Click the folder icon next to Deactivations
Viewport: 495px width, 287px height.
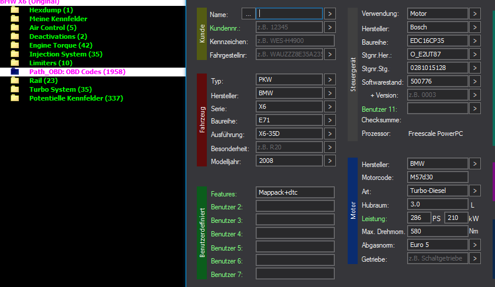coord(15,36)
